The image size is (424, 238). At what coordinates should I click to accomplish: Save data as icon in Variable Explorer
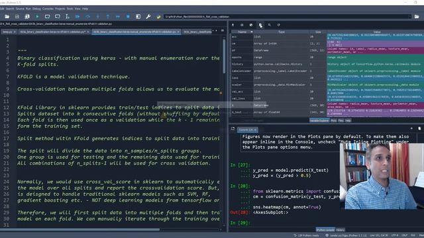[x=251, y=25]
